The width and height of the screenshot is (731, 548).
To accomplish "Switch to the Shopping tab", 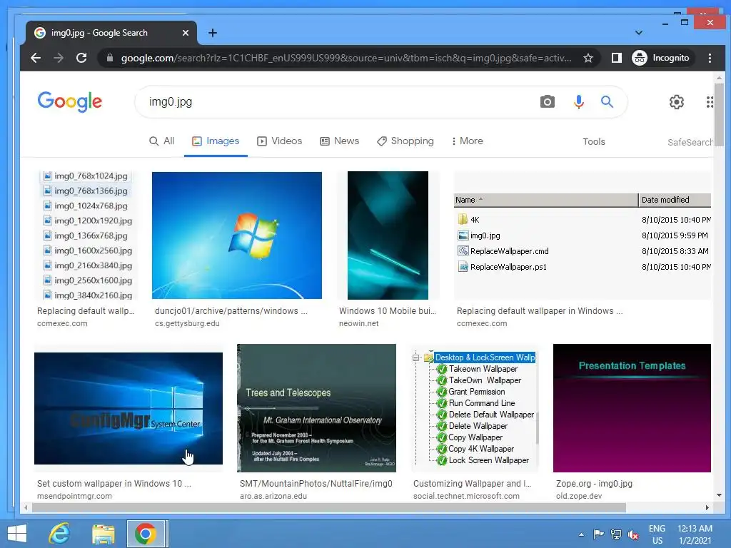I will pos(405,141).
